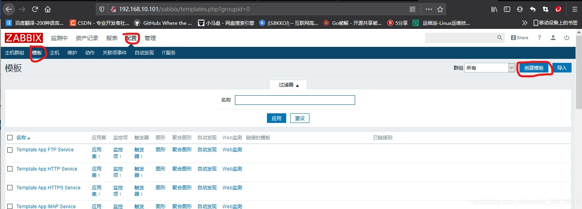The width and height of the screenshot is (582, 209).
Task: Check the Template App HTTP Service checkbox
Action: (10, 169)
